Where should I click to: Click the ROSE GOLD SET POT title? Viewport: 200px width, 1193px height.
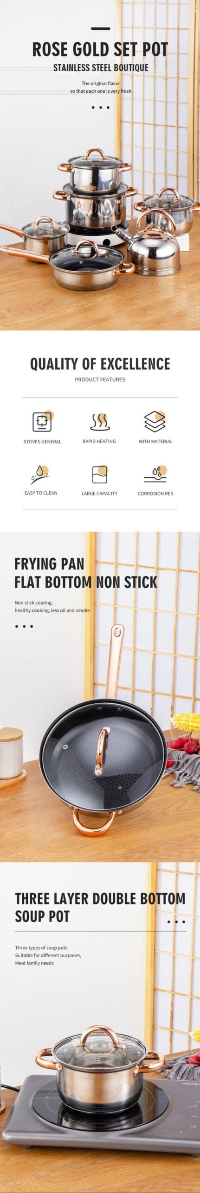(100, 49)
